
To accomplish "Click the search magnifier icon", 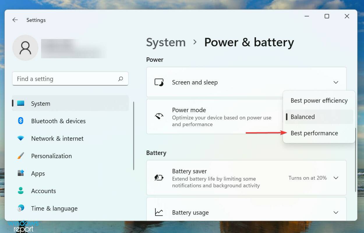I will tap(121, 79).
